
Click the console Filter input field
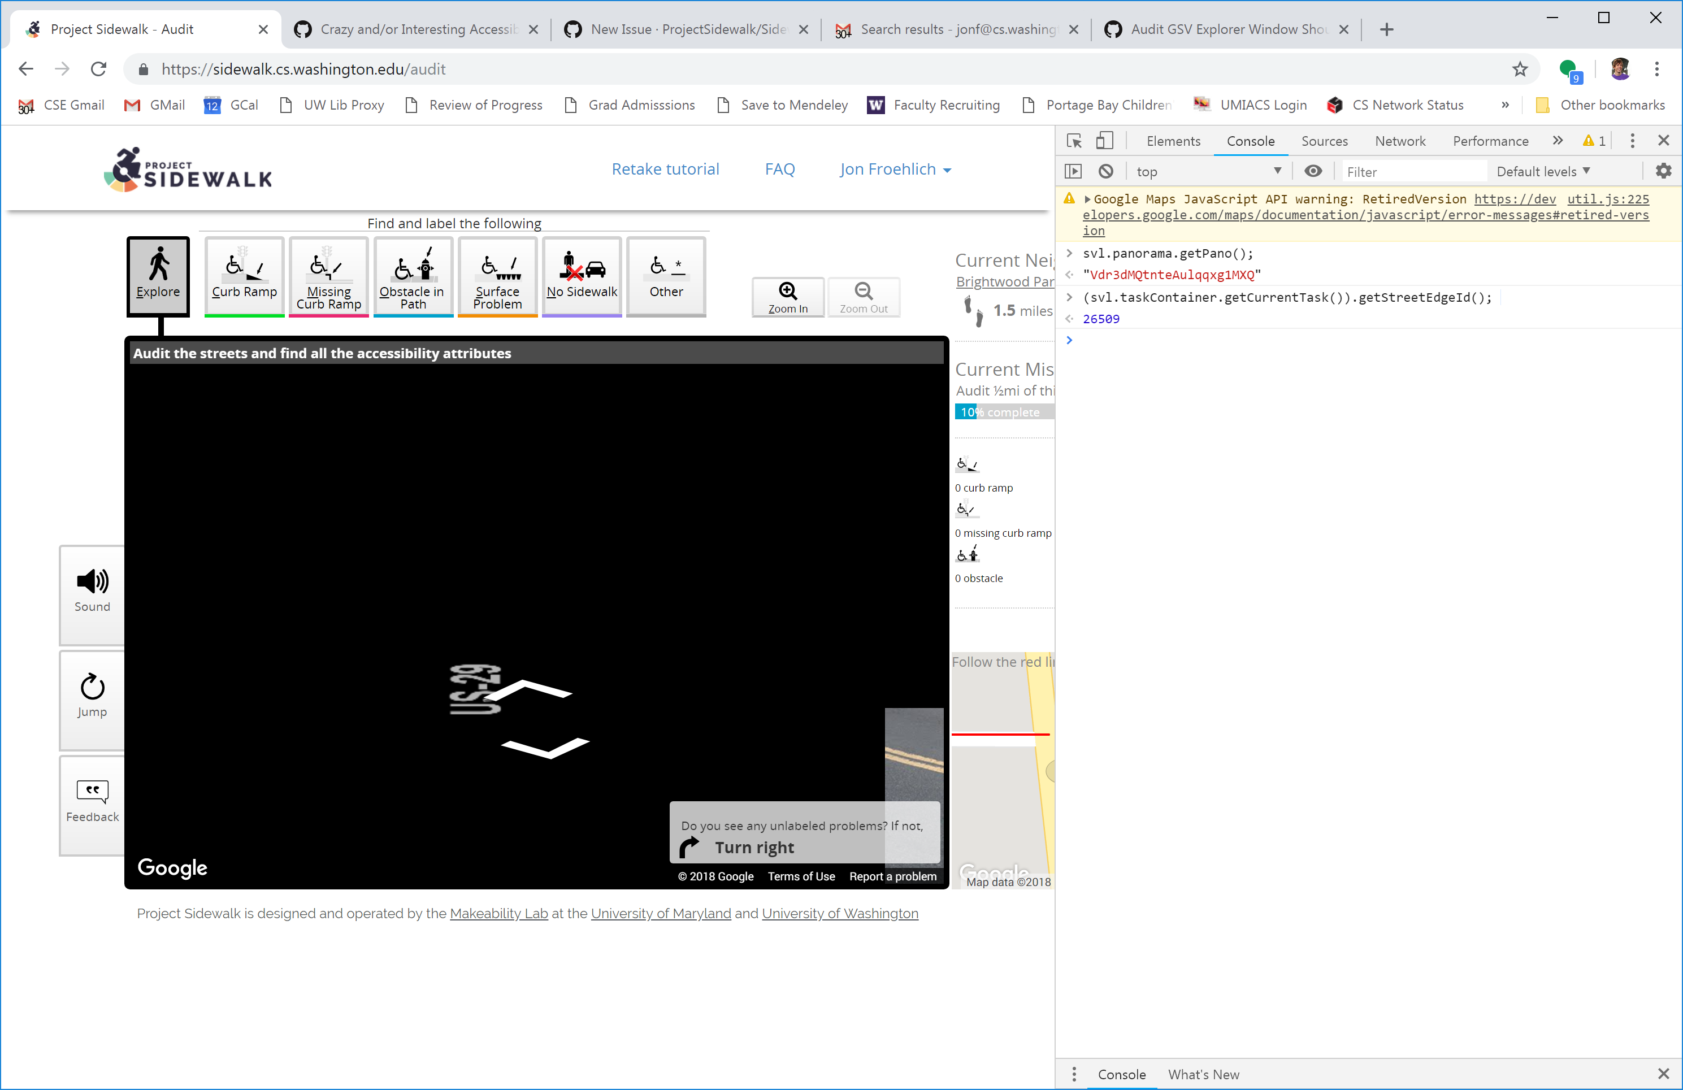click(1412, 171)
